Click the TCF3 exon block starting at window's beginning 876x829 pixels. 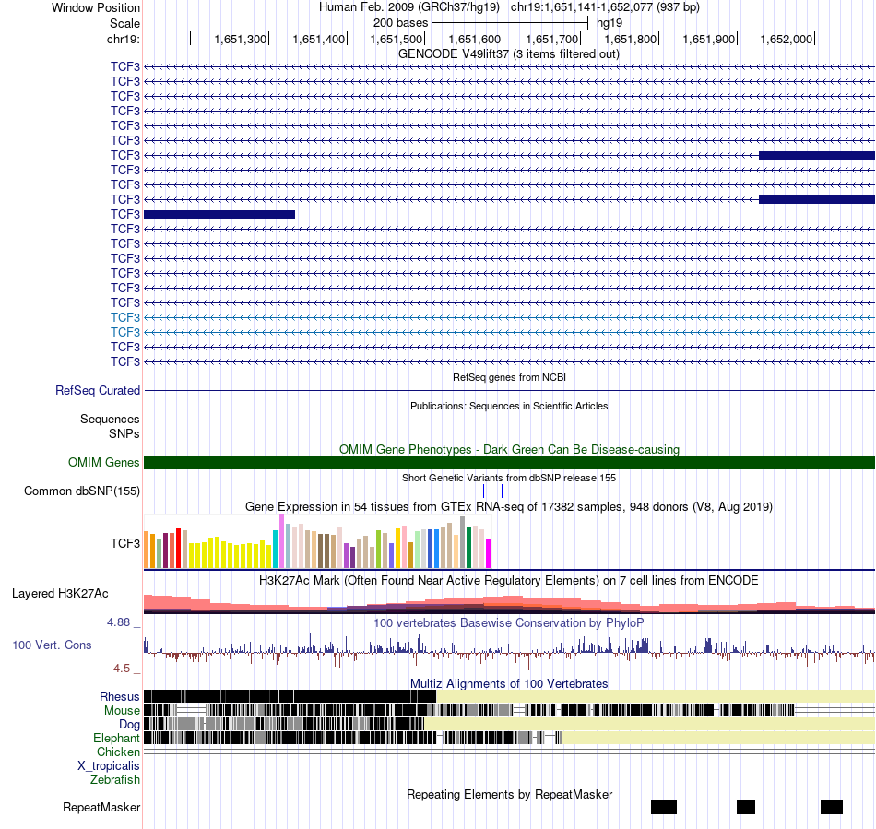click(x=219, y=215)
